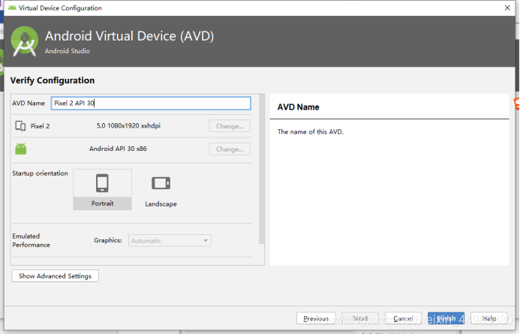
Task: Click the Android Studio logo in the header
Action: tap(25, 41)
